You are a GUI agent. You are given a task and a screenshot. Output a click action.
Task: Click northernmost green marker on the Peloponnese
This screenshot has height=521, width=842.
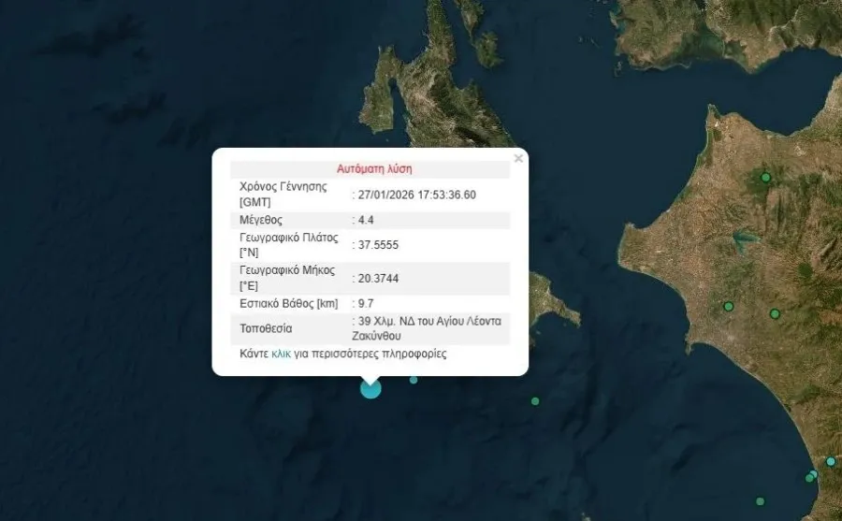765,178
